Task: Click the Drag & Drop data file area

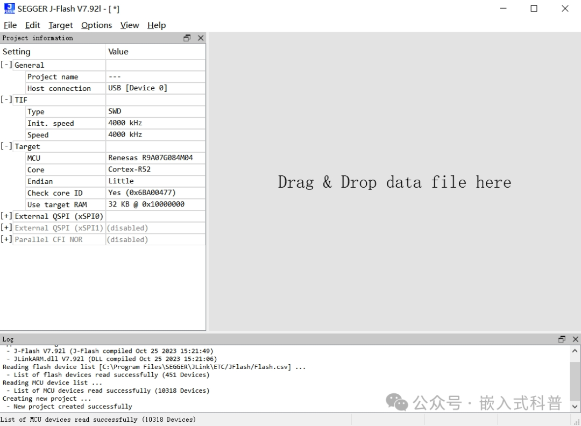Action: click(395, 182)
